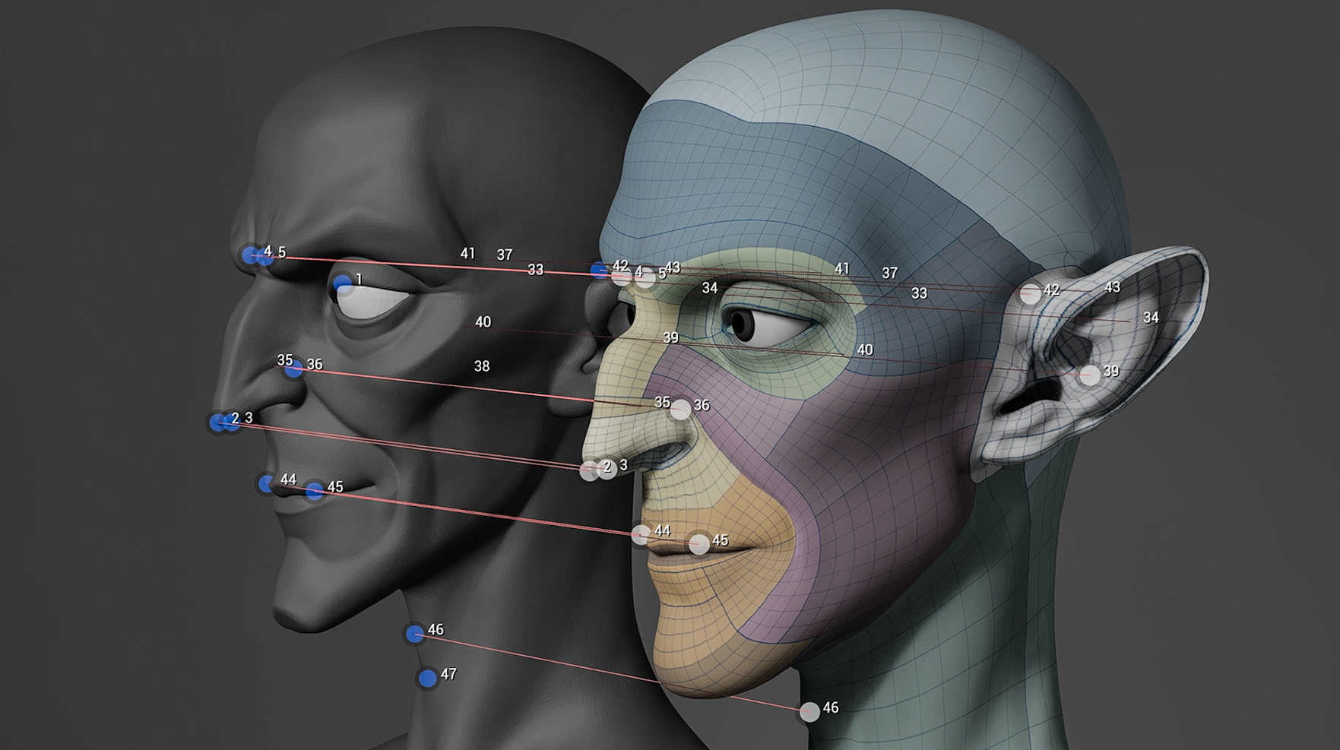Click label "34" near wireframe head's eye
Viewport: 1340px width, 750px height.
coord(710,288)
